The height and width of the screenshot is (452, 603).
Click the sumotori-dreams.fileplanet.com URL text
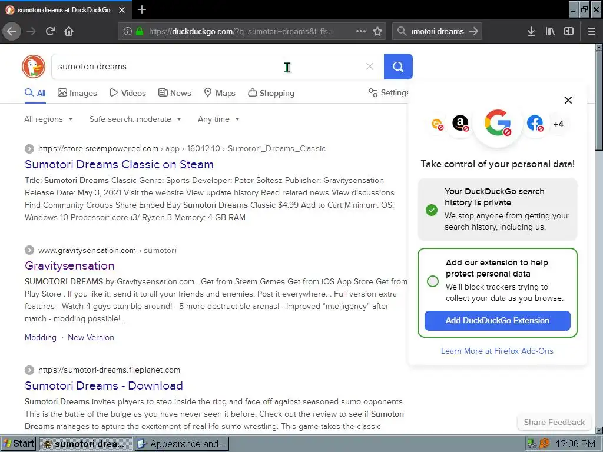click(109, 370)
